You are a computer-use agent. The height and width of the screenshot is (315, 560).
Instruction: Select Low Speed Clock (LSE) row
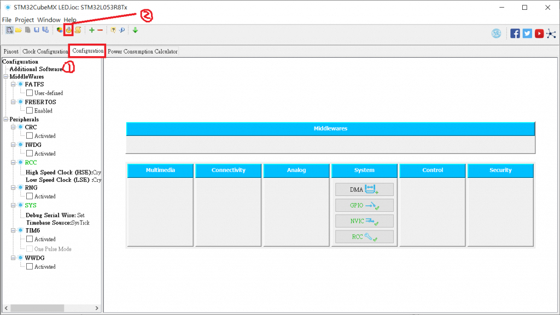click(63, 180)
